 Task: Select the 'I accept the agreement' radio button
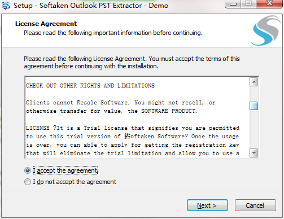pyautogui.click(x=28, y=170)
